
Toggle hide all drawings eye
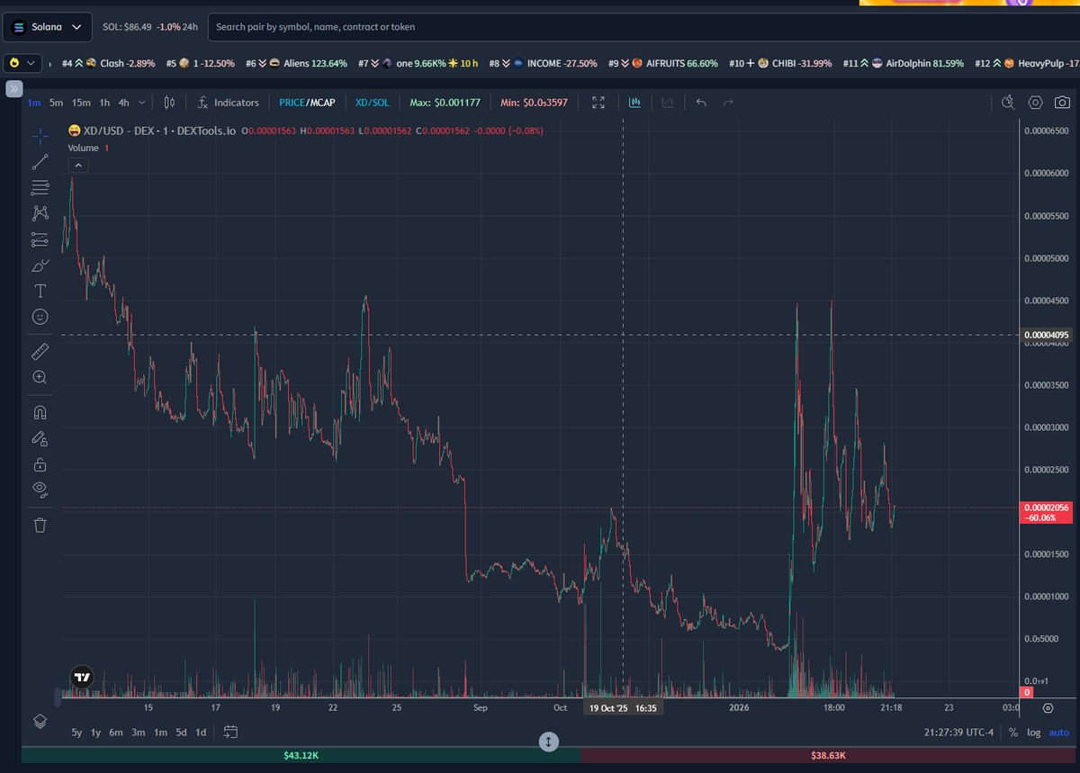pyautogui.click(x=40, y=490)
